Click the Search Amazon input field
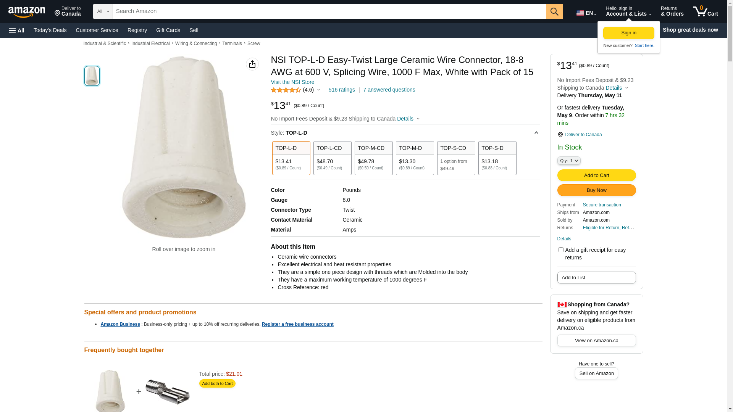 329,11
